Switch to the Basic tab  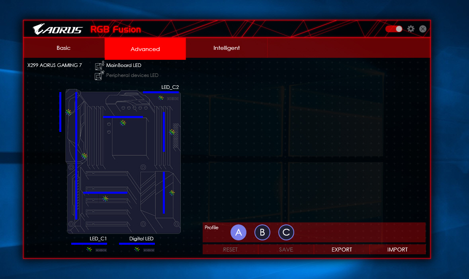point(64,48)
